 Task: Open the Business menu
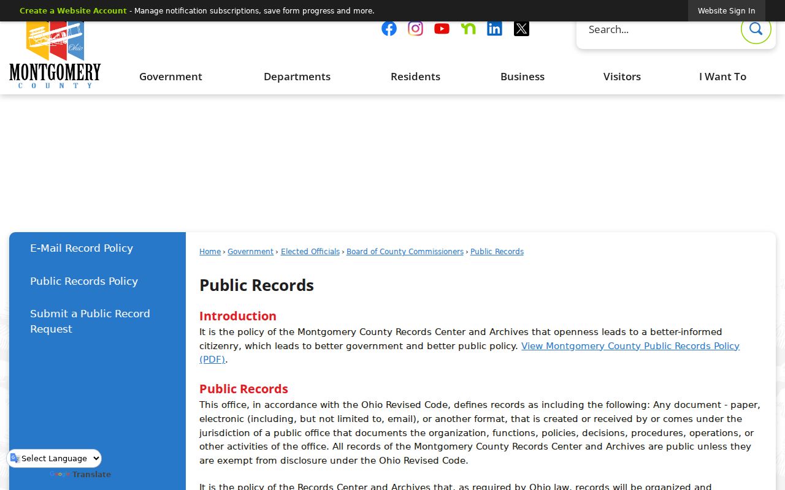pos(523,77)
